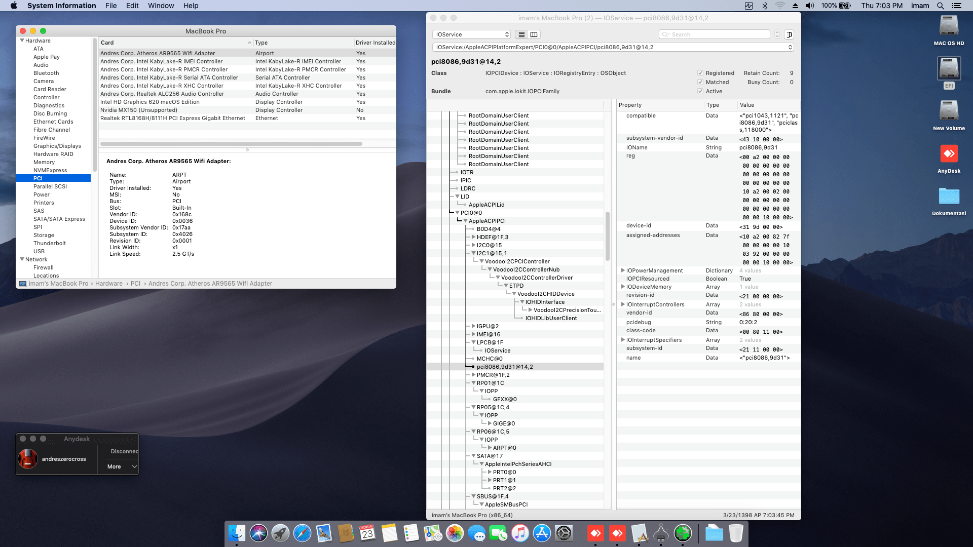The width and height of the screenshot is (973, 547).
Task: Switch IORegistryExplorer to column view
Action: [x=534, y=34]
